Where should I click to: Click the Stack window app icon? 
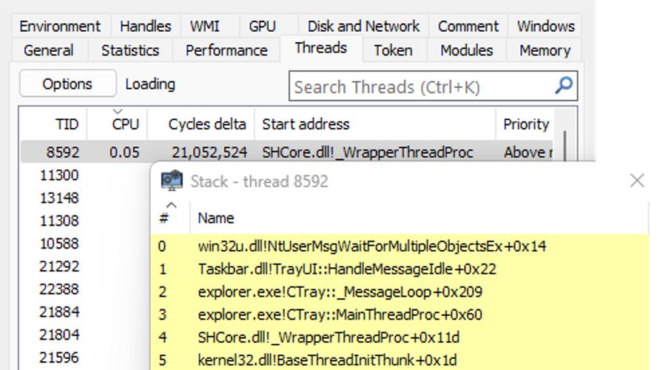tap(172, 181)
